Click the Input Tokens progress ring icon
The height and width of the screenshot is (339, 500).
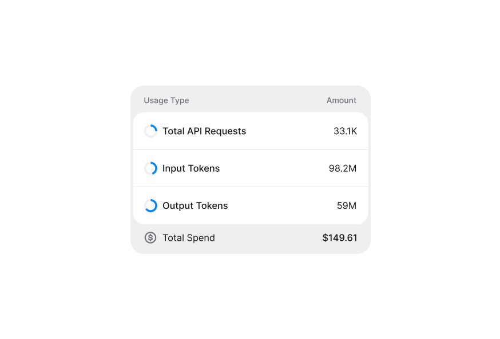pos(150,168)
